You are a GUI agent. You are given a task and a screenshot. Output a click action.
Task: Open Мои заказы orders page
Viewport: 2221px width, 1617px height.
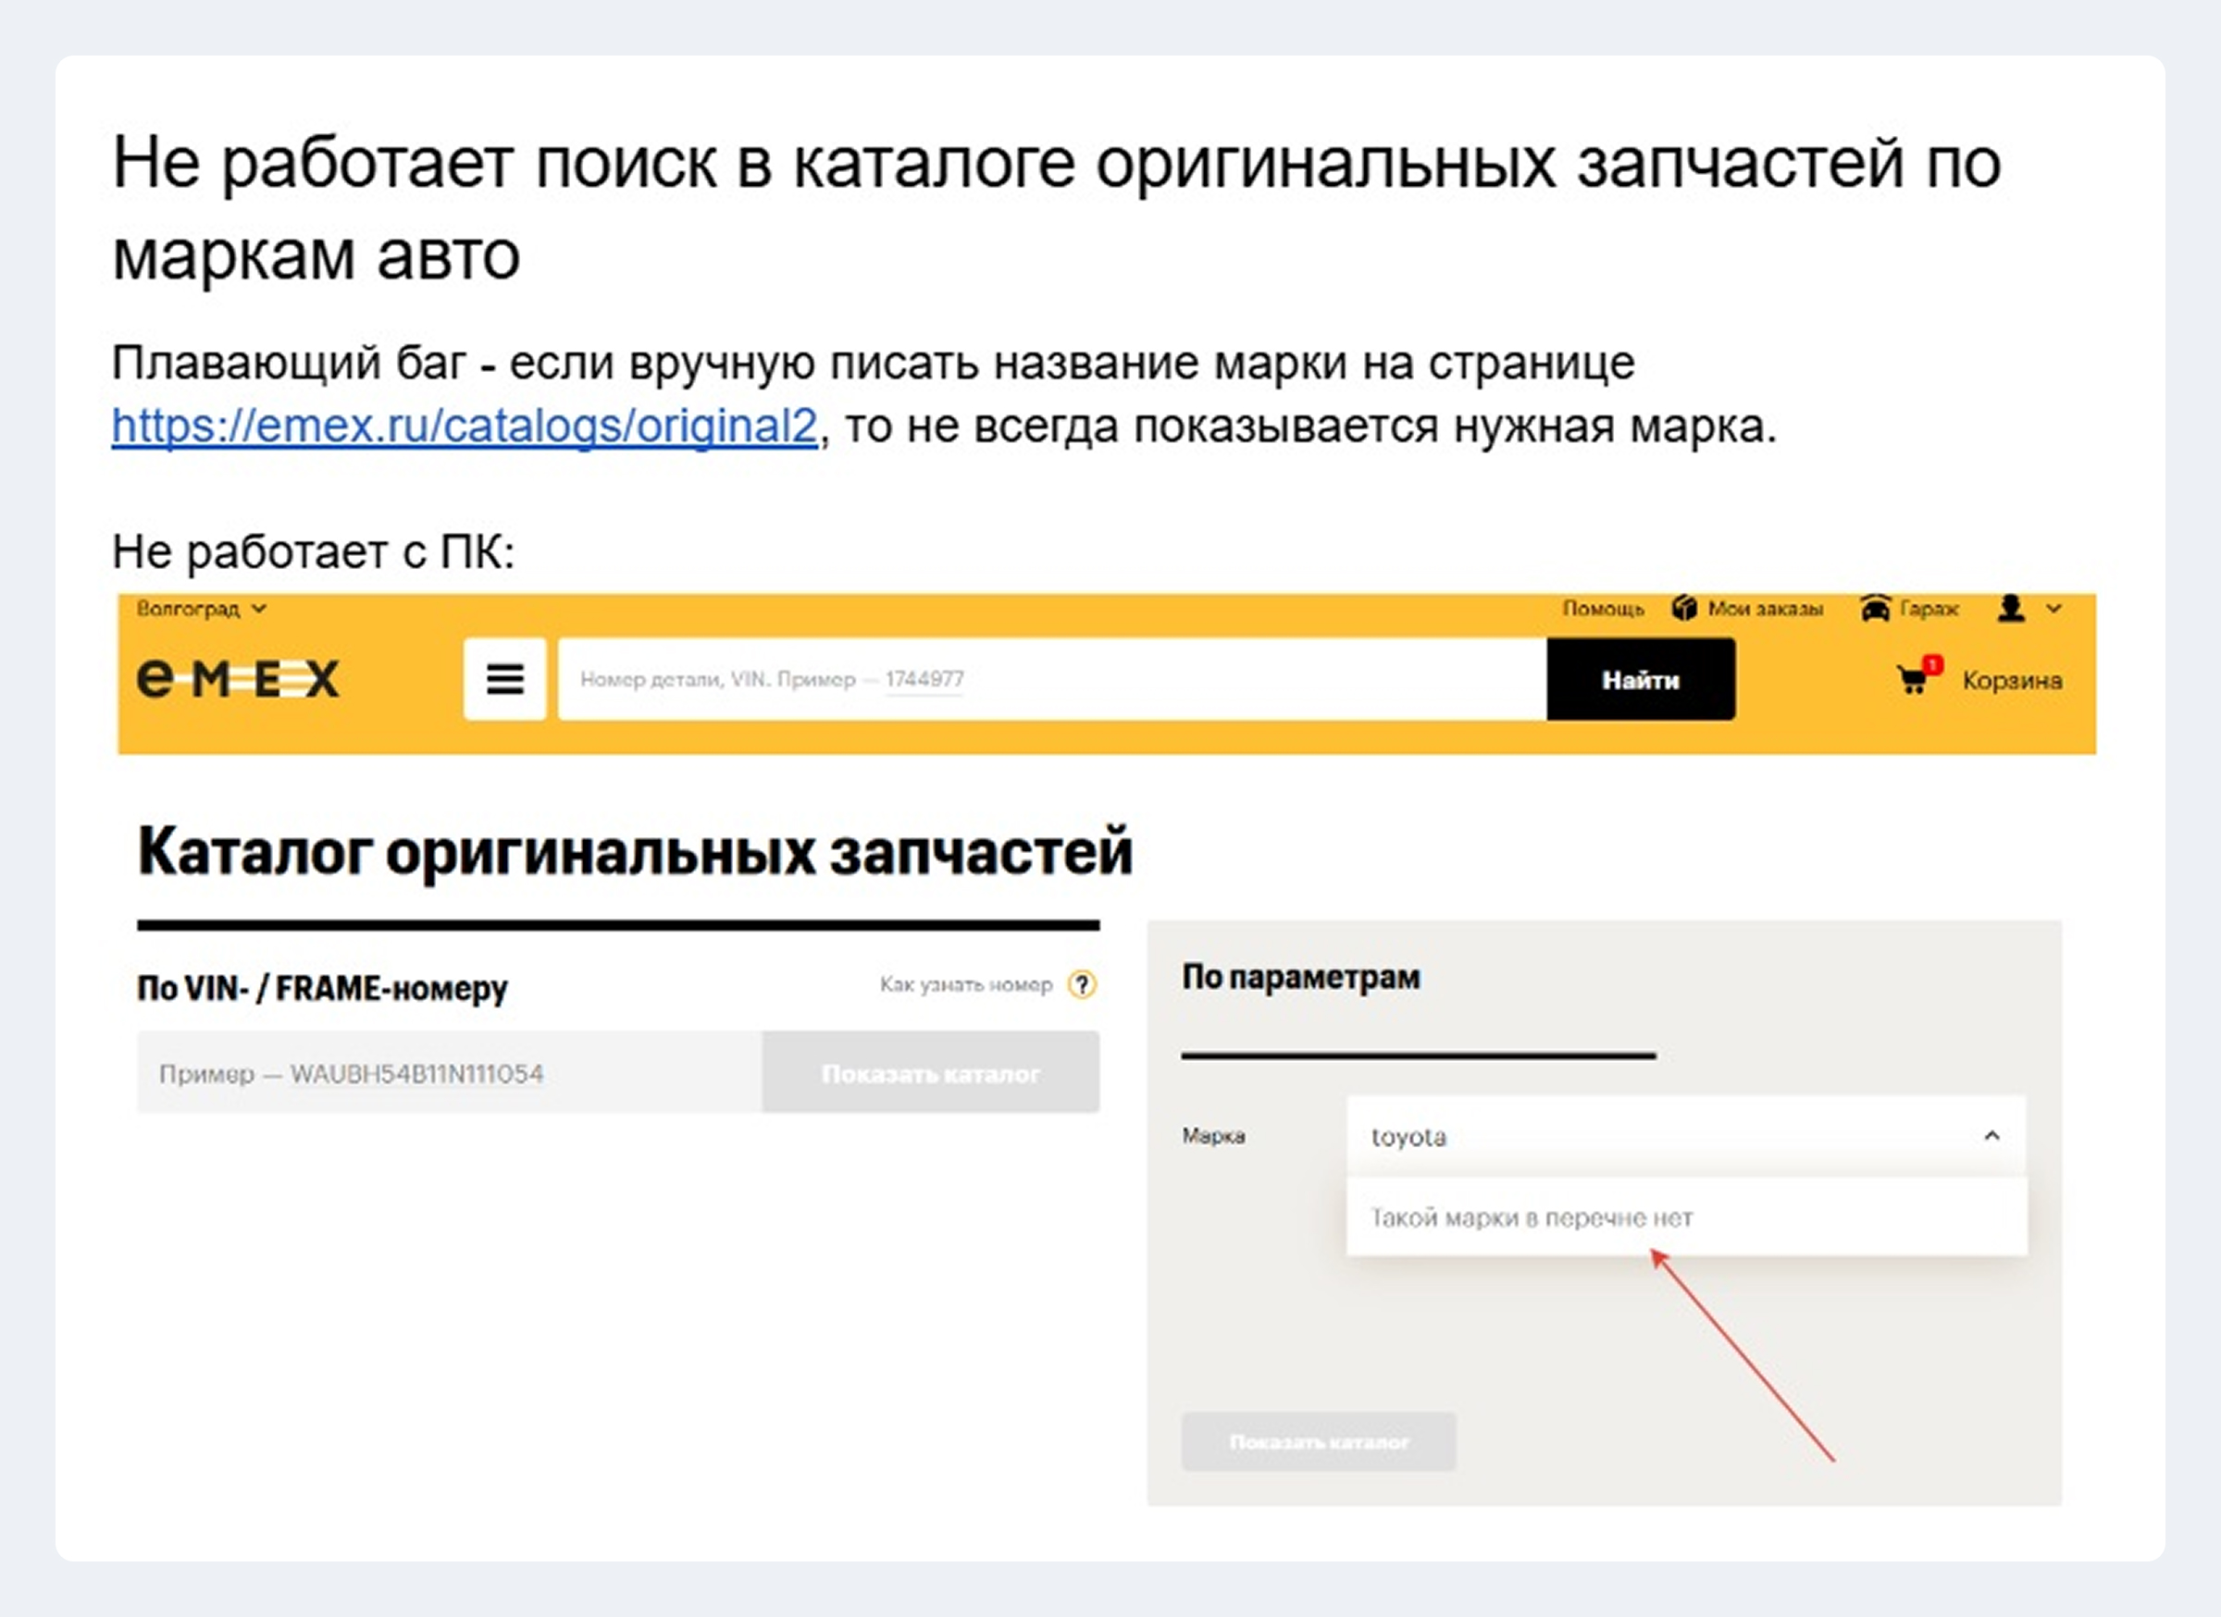click(1766, 609)
